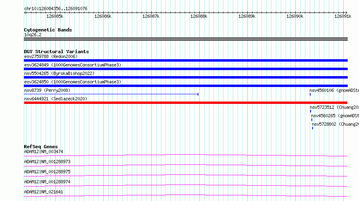Viewport: 359px width, 201px height.
Task: Click blue bar under esv2759788
Action: [186, 60]
